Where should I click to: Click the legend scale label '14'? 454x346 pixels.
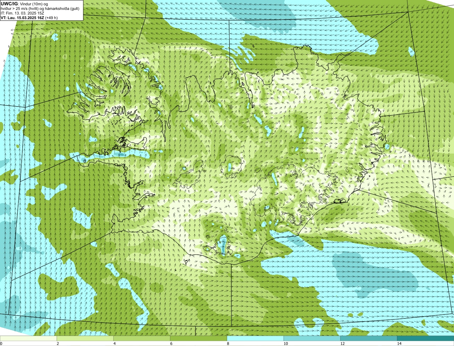pos(399,344)
